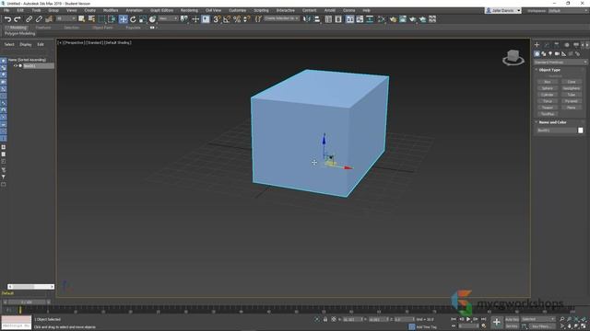The image size is (590, 331).
Task: Click the Play Animation button
Action: tap(468, 319)
